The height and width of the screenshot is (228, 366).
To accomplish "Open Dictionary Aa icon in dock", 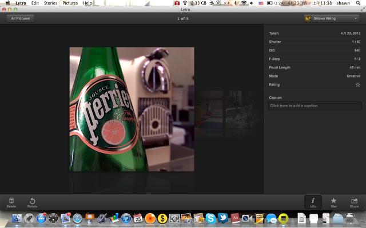I will tap(235, 218).
